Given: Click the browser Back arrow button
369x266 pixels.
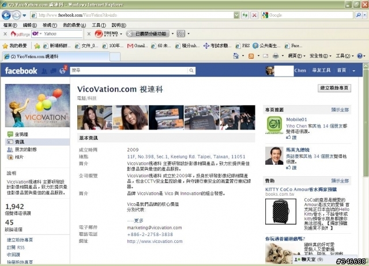Looking at the screenshot, I should point(6,16).
